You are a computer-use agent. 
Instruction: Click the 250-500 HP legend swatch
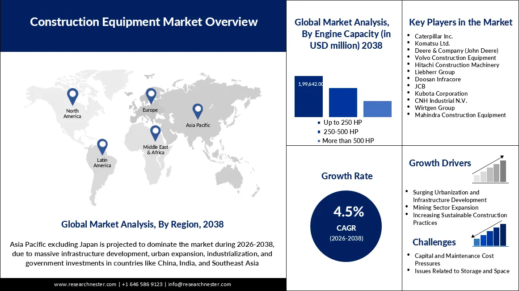(319, 132)
